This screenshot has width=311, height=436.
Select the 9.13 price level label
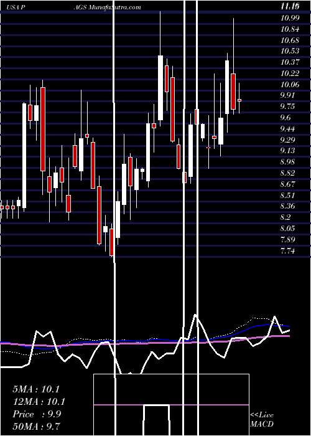tap(287, 151)
